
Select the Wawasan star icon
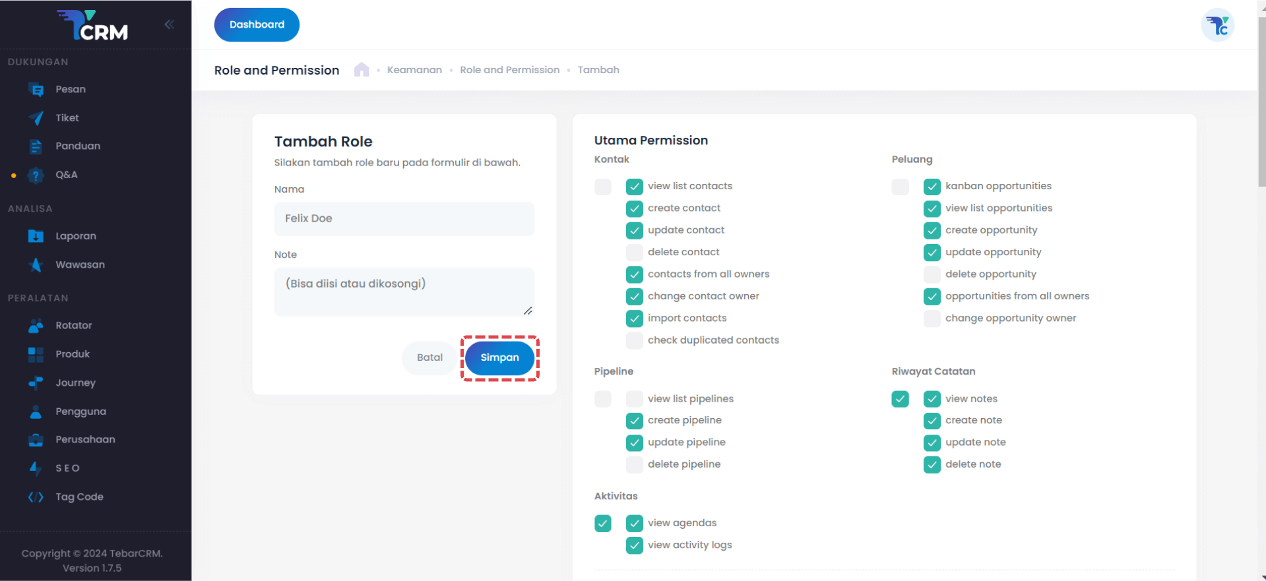click(36, 265)
